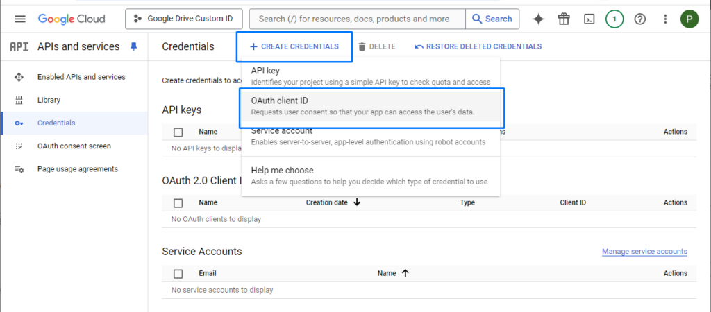Viewport: 711px width, 312px height.
Task: Activate Cloud Shell terminal icon
Action: [x=589, y=19]
